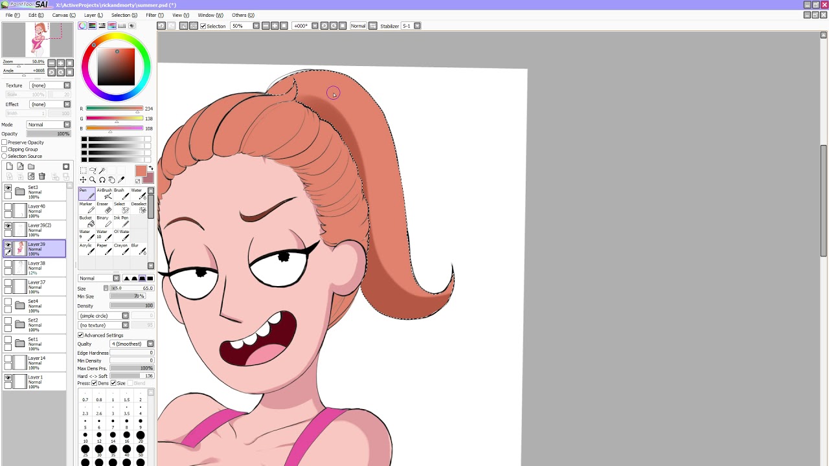Toggle pressure Size checkbox
Image resolution: width=829 pixels, height=466 pixels.
[x=113, y=383]
